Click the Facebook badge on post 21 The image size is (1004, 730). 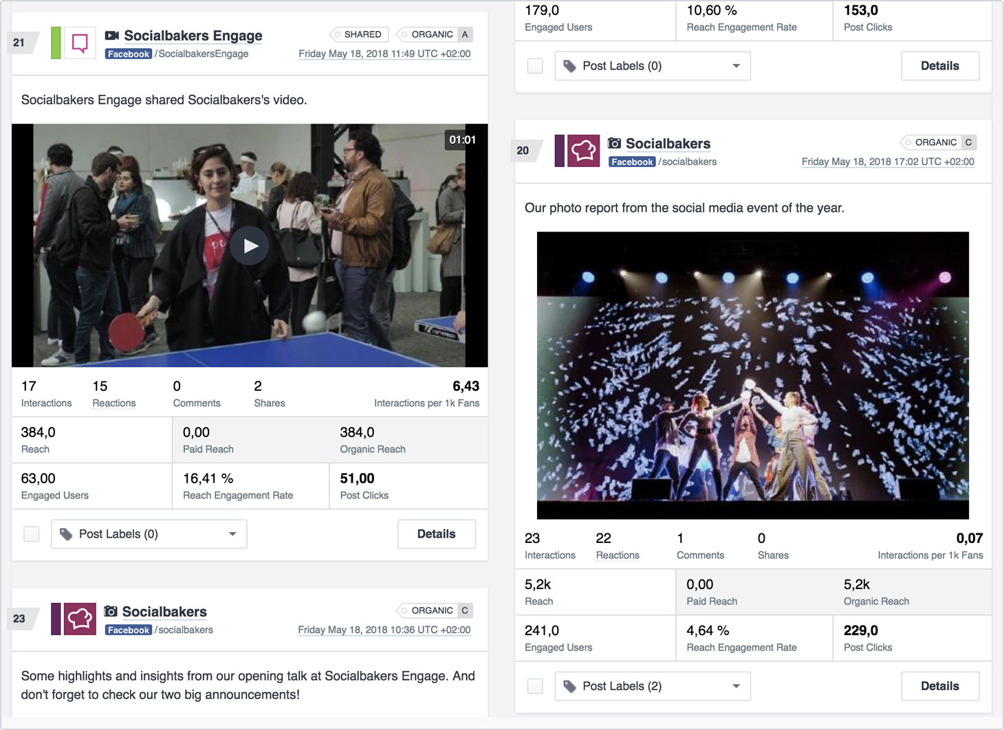coord(129,54)
